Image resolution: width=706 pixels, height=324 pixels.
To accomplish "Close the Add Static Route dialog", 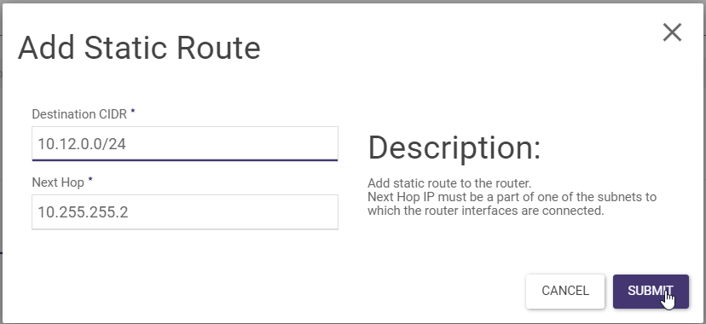I will click(x=672, y=32).
